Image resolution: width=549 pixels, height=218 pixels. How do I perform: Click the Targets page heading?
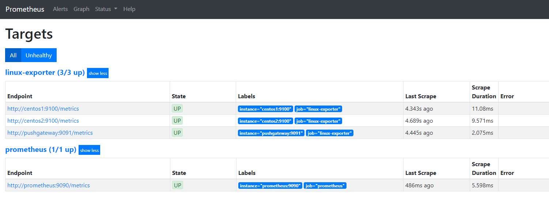coord(29,34)
